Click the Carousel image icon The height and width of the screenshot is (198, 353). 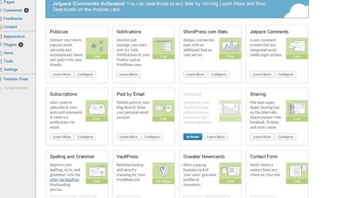tap(230, 111)
